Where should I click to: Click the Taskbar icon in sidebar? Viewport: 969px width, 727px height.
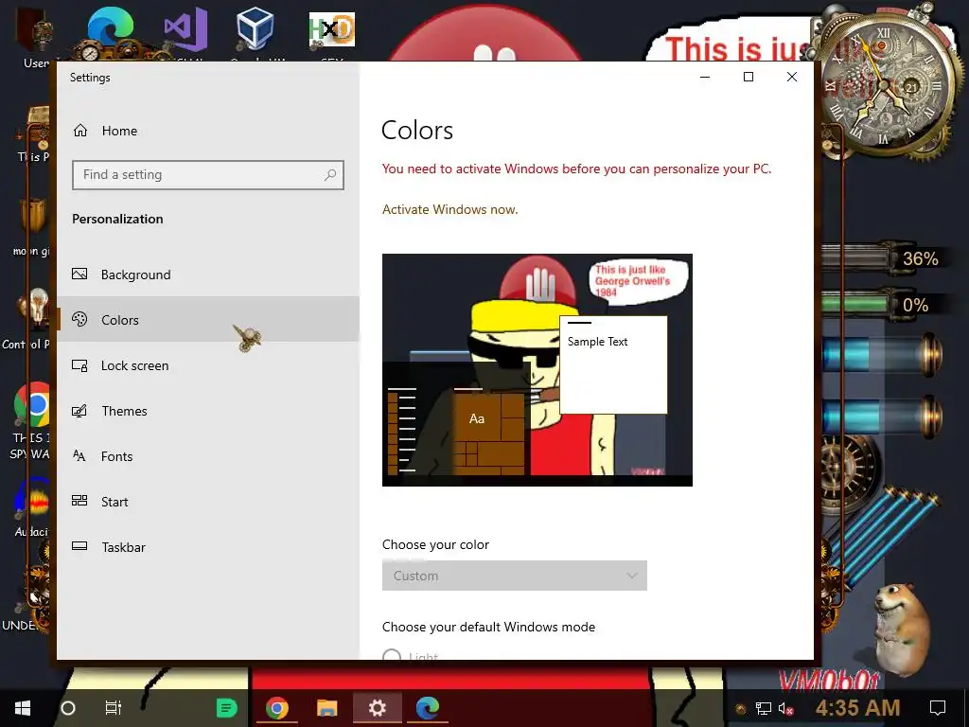pos(79,546)
